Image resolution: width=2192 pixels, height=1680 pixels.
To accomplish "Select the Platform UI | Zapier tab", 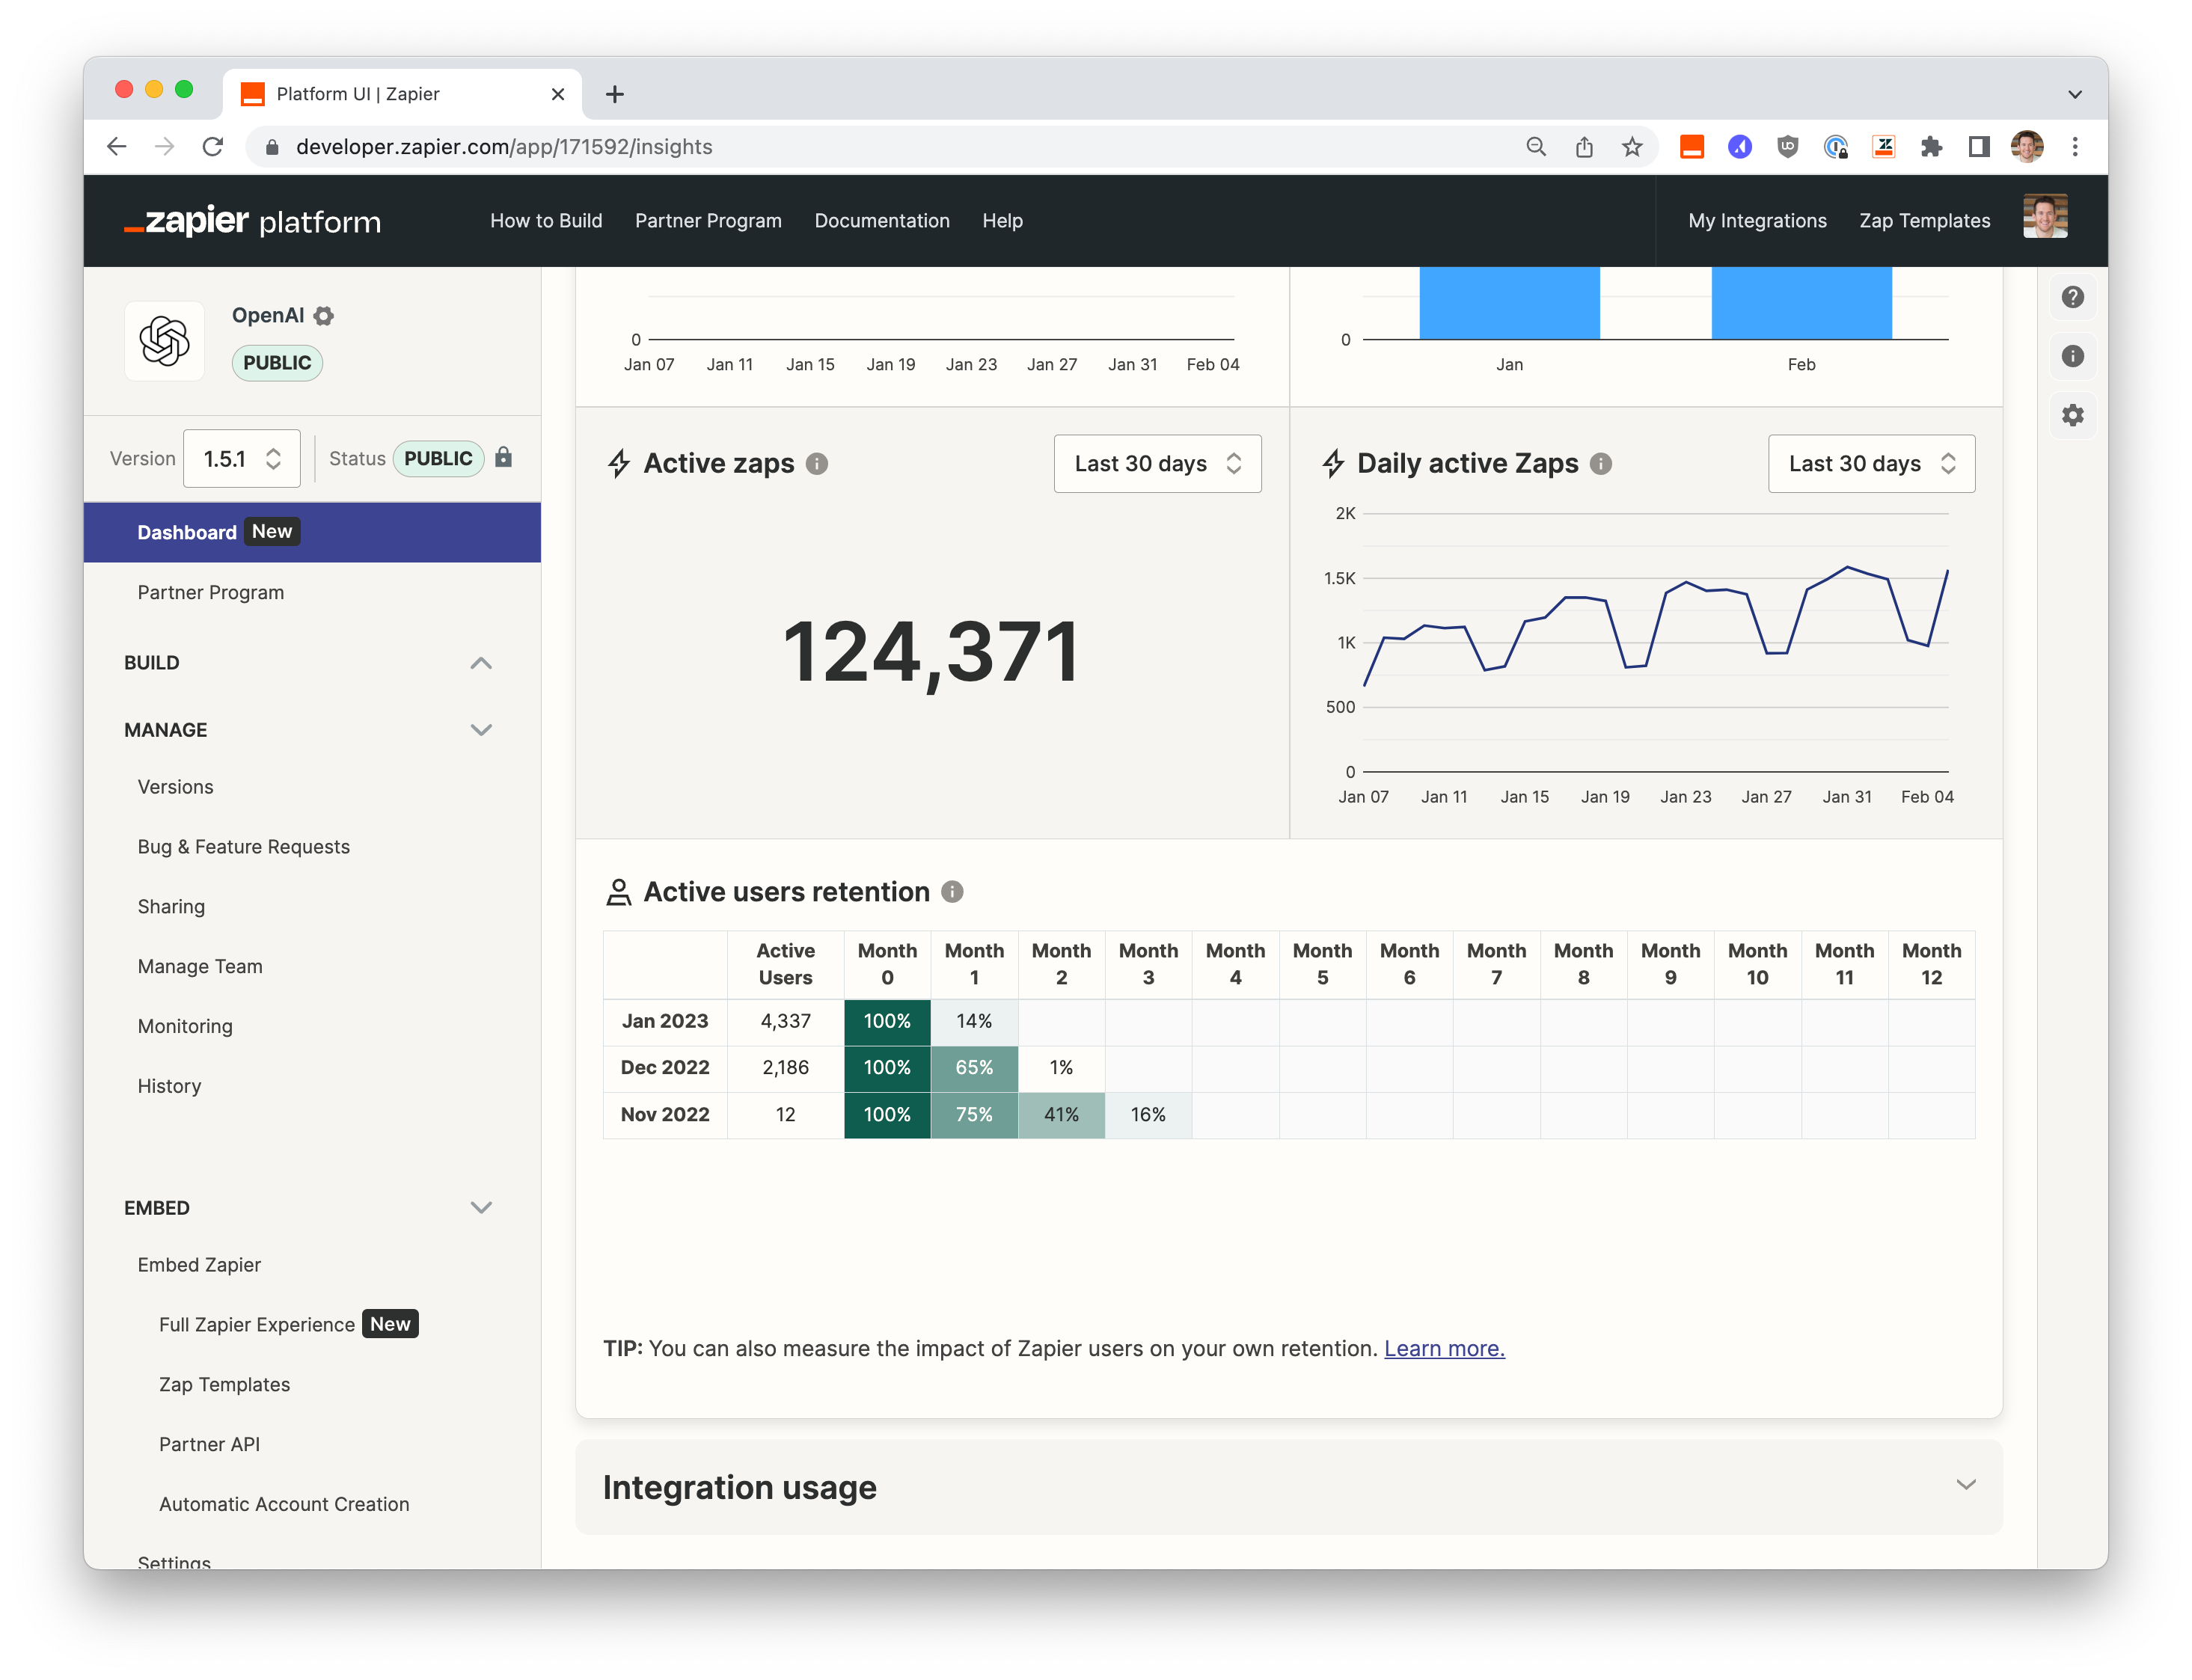I will click(402, 94).
